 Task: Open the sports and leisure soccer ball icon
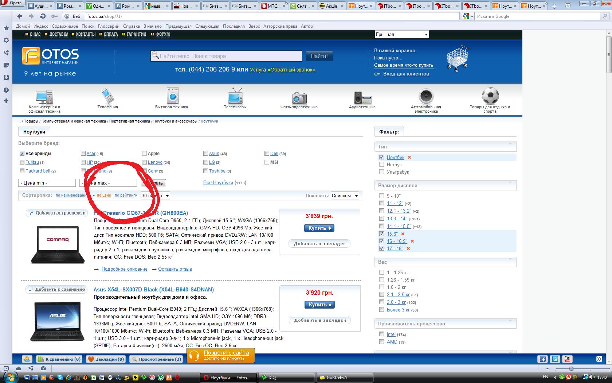[490, 96]
